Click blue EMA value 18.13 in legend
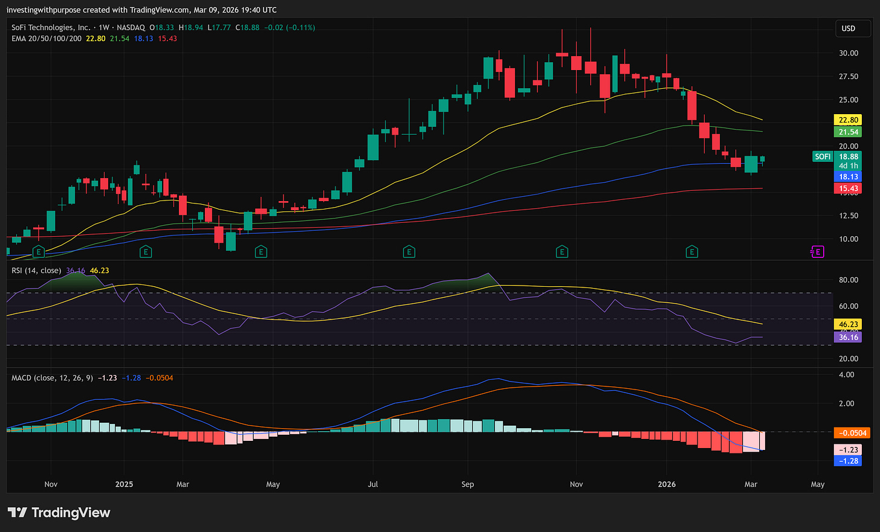880x532 pixels. click(143, 38)
